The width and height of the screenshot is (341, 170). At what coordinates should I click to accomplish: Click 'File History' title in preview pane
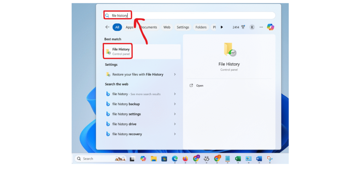(x=229, y=64)
